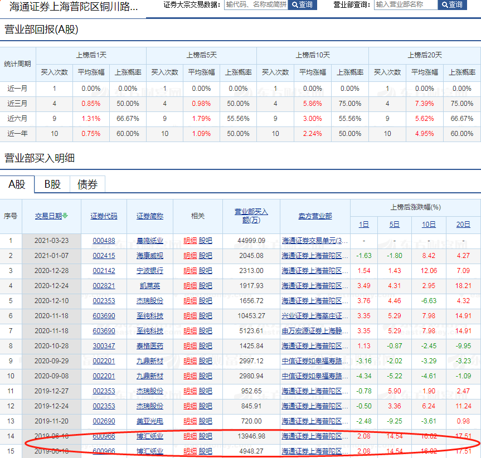Click the 查询 button beside the securities search
Image resolution: width=481 pixels, height=458 pixels.
coord(302,4)
